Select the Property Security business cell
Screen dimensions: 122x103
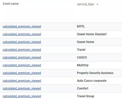point(95,73)
